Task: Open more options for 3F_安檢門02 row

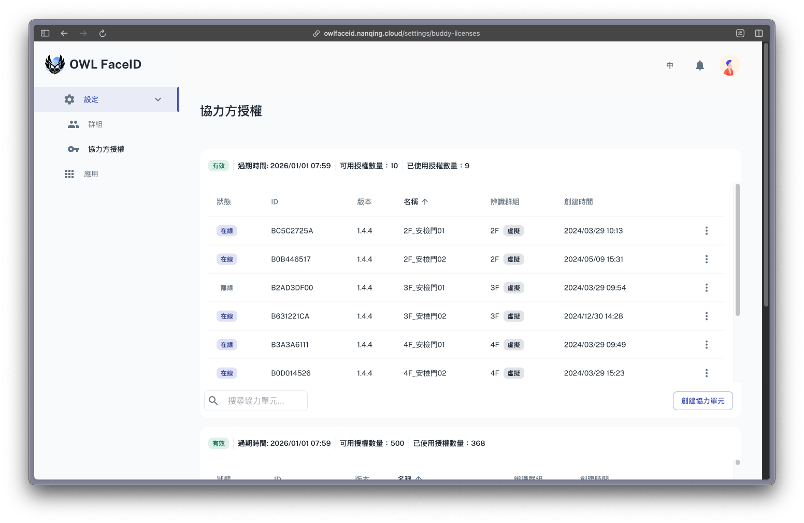Action: 706,316
